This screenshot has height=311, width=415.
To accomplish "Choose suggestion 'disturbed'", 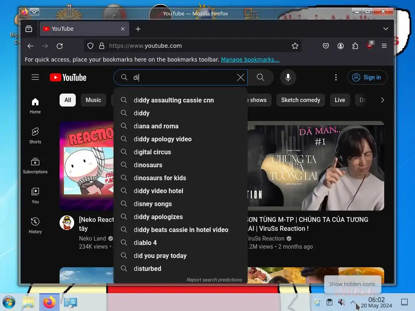I will (x=180, y=268).
